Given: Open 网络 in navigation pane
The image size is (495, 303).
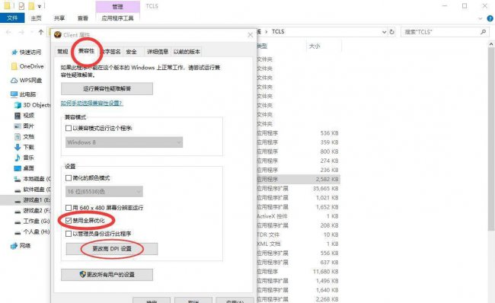Looking at the screenshot, I should pos(21,246).
